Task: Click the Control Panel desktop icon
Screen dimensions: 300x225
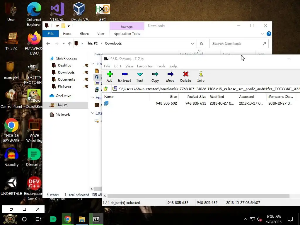Action: [11, 99]
